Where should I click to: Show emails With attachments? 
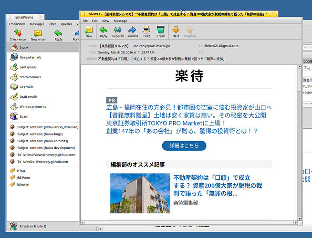coord(43,107)
